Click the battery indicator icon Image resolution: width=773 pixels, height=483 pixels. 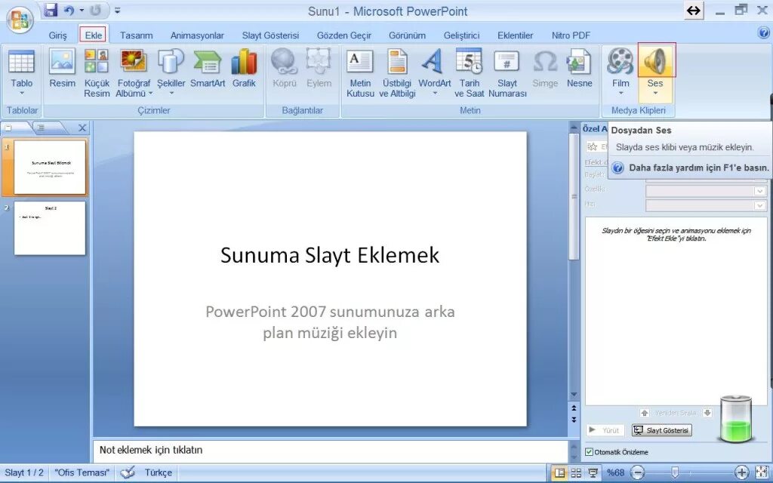coord(735,419)
